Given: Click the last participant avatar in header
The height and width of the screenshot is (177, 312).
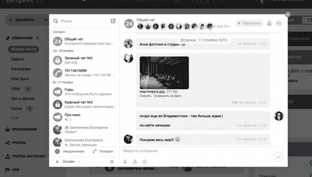Looking at the screenshot, I should (209, 26).
